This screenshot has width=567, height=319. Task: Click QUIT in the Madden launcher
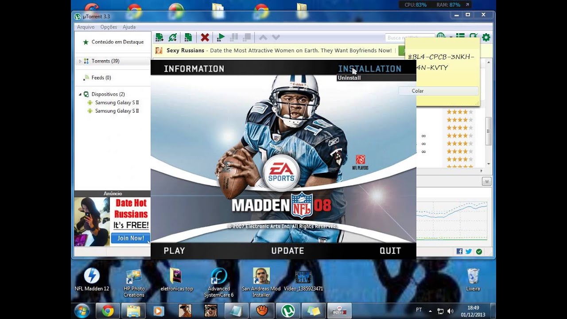pos(390,251)
